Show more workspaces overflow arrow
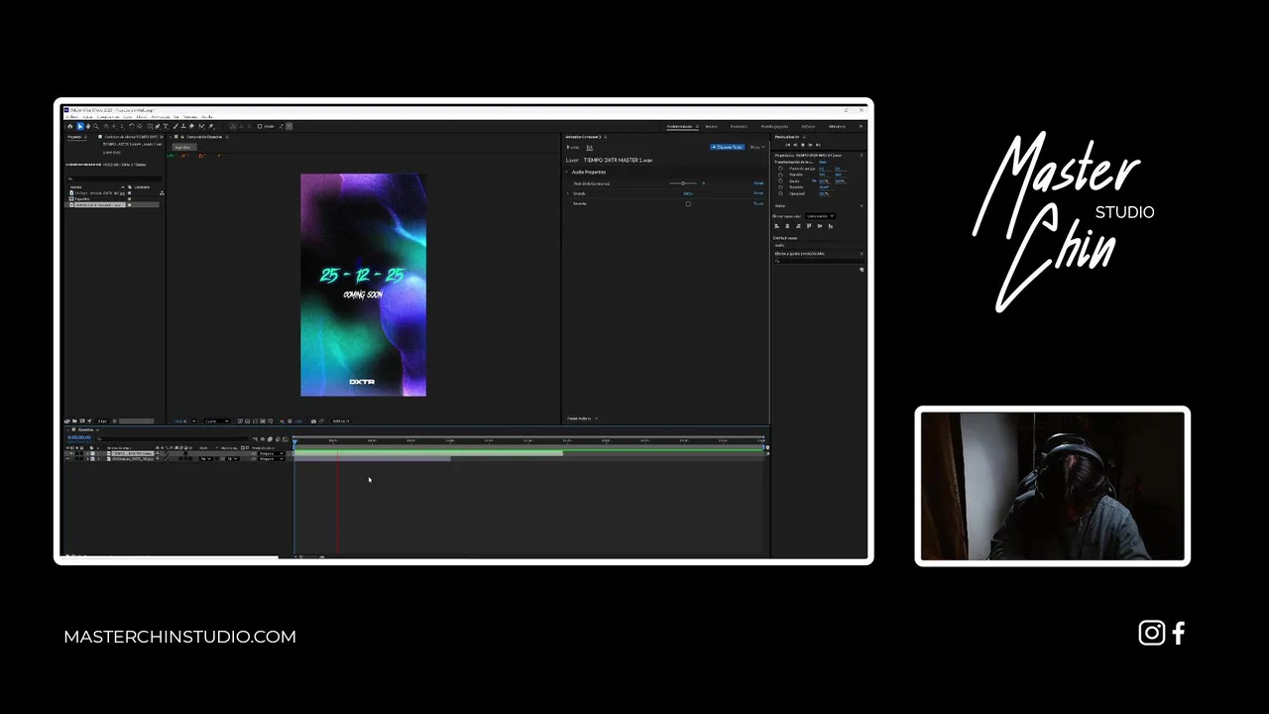Screen dimensions: 1269x714 coord(861,126)
